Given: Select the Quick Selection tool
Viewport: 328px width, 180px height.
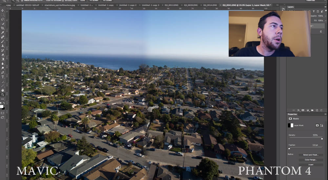Looking at the screenshot, I should click(x=3, y=24).
